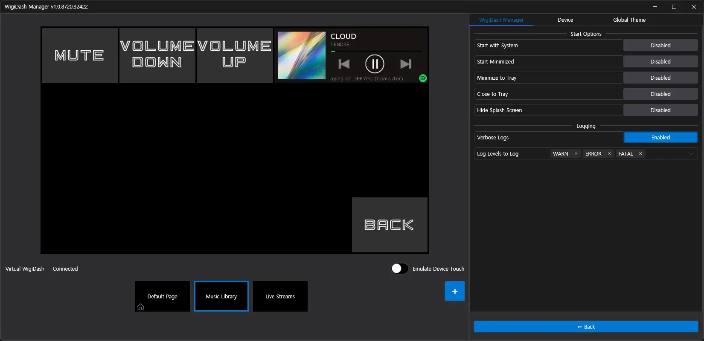The height and width of the screenshot is (341, 704).
Task: Expand the Log Levels dropdown arrow
Action: [691, 153]
